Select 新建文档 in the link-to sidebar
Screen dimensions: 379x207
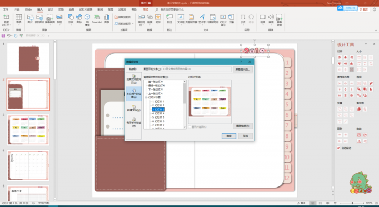pyautogui.click(x=133, y=108)
